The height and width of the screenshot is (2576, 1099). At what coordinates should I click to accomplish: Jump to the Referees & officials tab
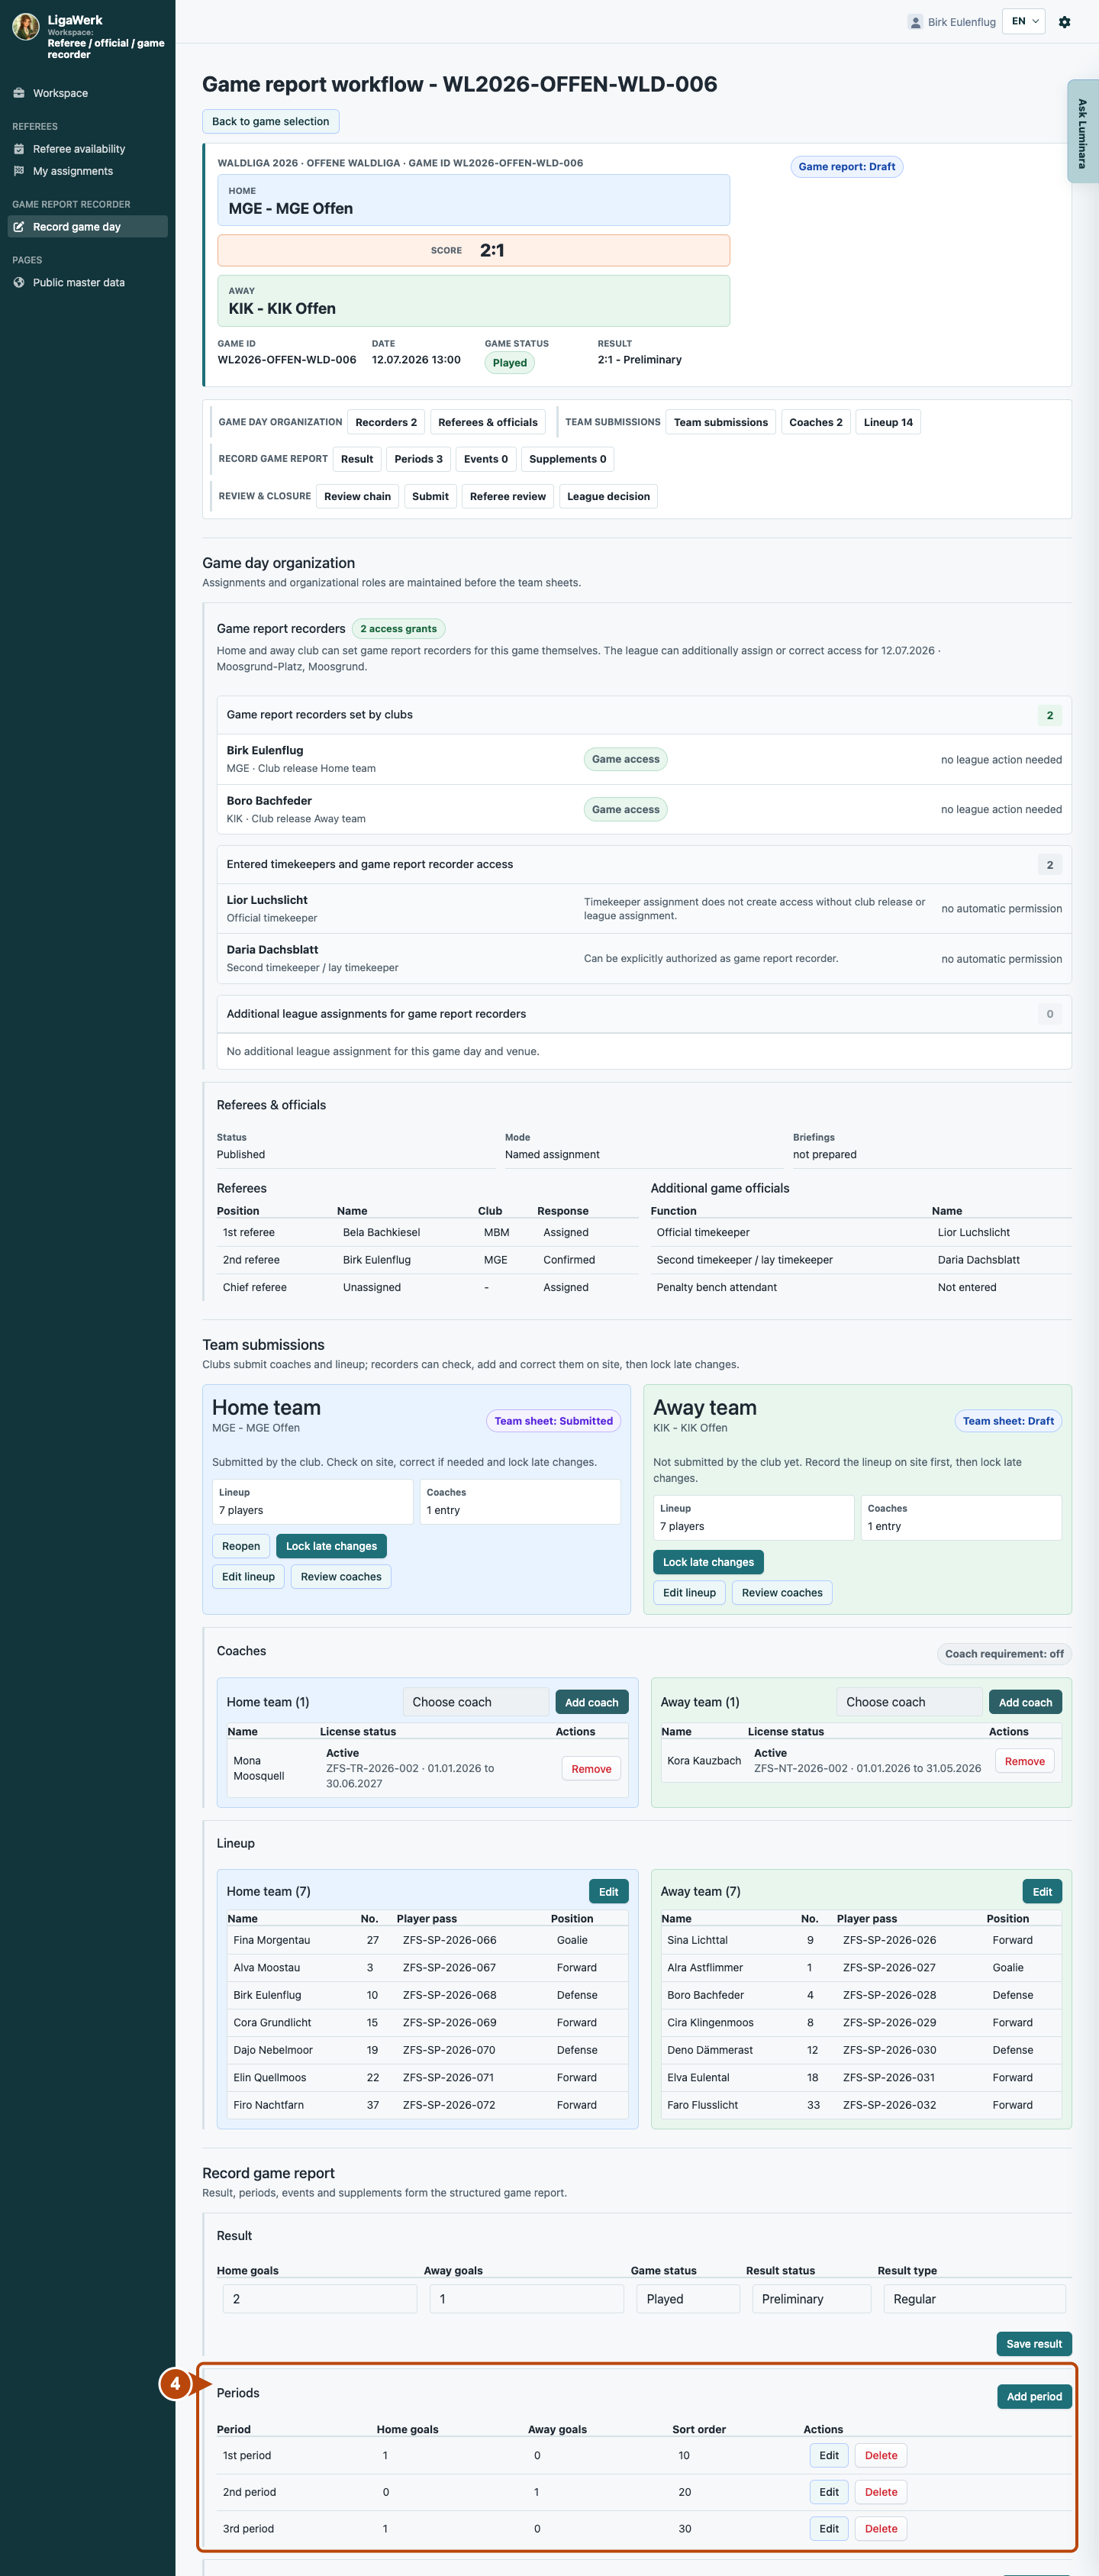tap(488, 422)
